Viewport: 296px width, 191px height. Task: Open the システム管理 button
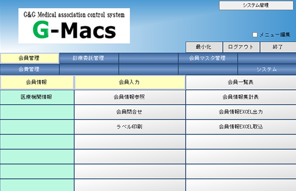point(256,5)
